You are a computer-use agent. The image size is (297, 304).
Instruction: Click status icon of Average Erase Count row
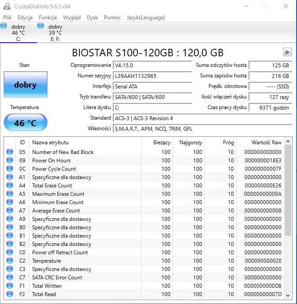click(10, 210)
